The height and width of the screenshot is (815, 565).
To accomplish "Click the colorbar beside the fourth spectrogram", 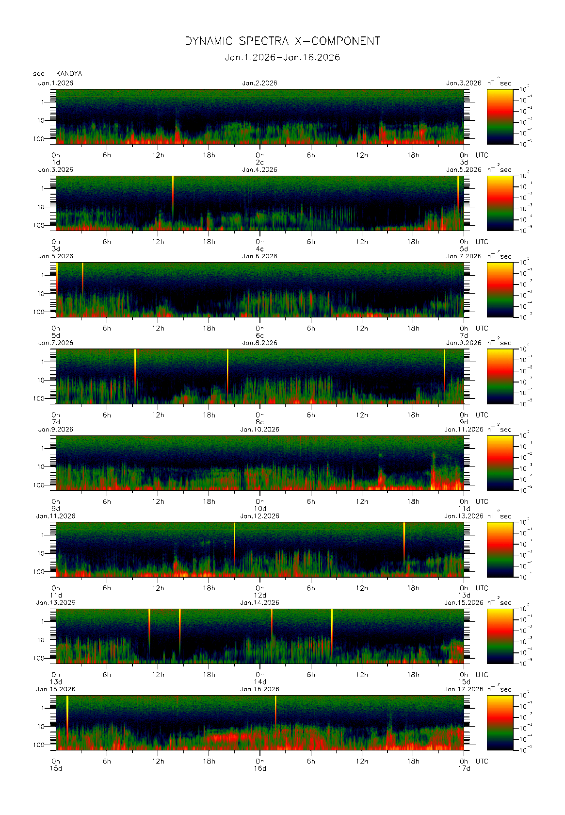I will tap(500, 376).
